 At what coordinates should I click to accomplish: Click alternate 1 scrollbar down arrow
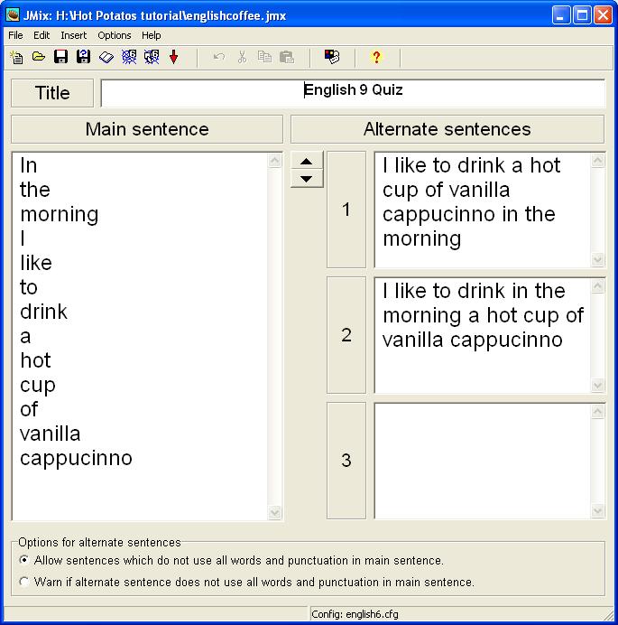click(597, 259)
